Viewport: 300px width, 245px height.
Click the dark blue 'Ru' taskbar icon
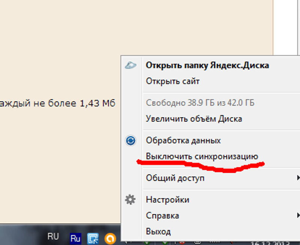[x=75, y=239]
